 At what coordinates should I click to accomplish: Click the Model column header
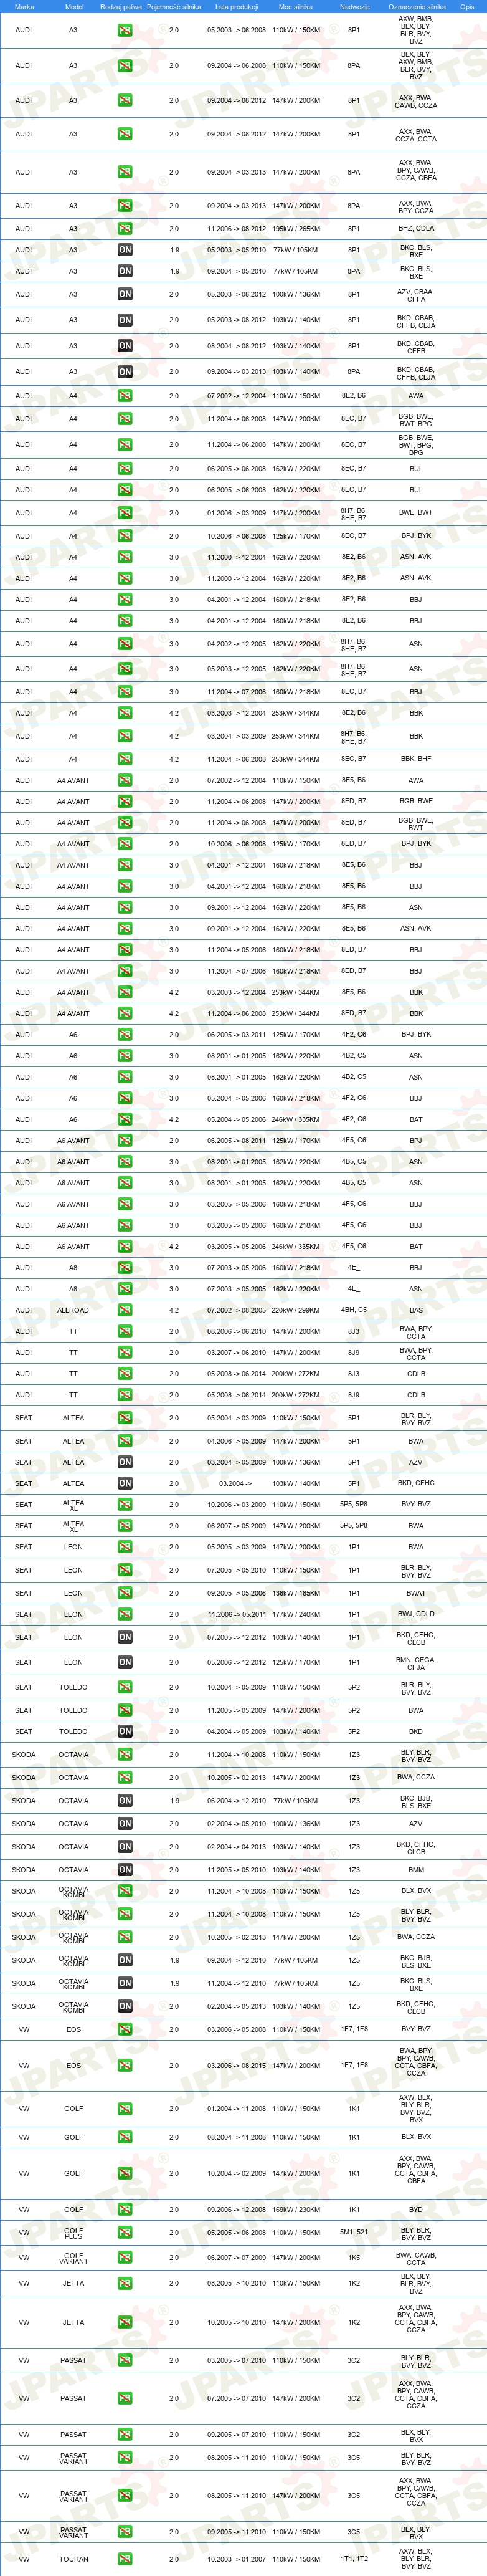pyautogui.click(x=74, y=6)
